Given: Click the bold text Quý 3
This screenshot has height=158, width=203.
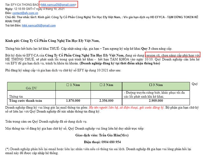Looking at the screenshot, I should point(146,49).
